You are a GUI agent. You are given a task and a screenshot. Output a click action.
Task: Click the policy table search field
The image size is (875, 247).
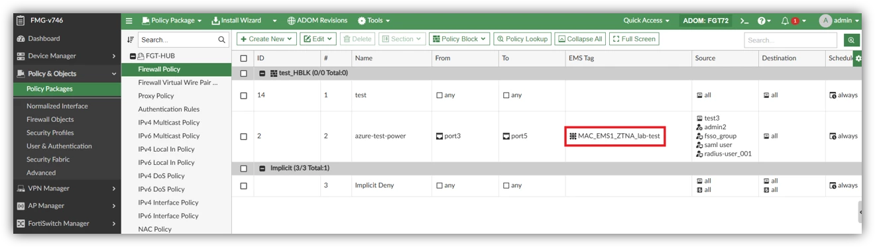(x=790, y=40)
